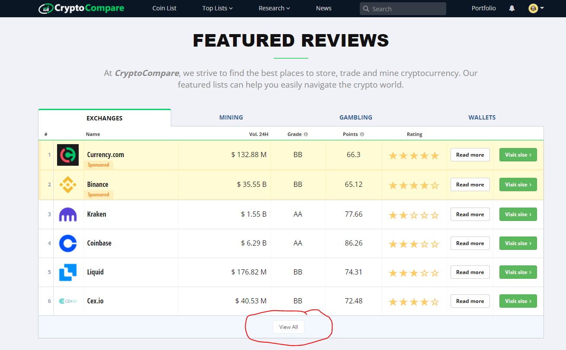Click the Currency.com logo icon
Image resolution: width=566 pixels, height=350 pixels.
68,155
